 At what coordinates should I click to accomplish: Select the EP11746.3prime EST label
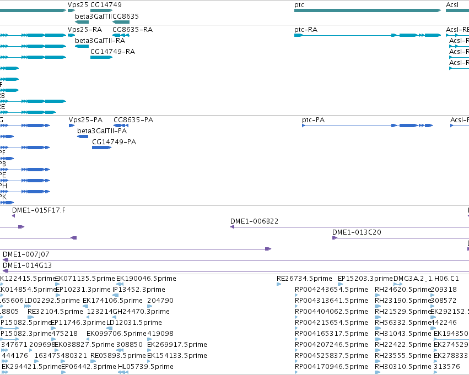pos(78,323)
